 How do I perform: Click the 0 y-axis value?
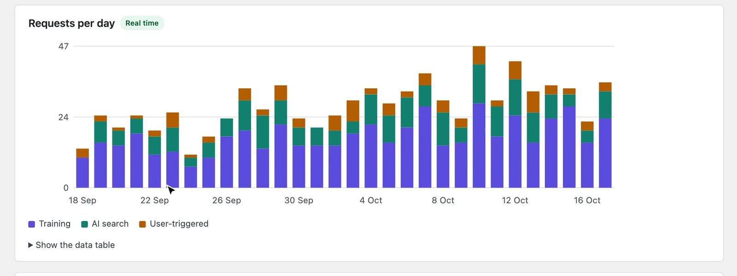(x=66, y=188)
